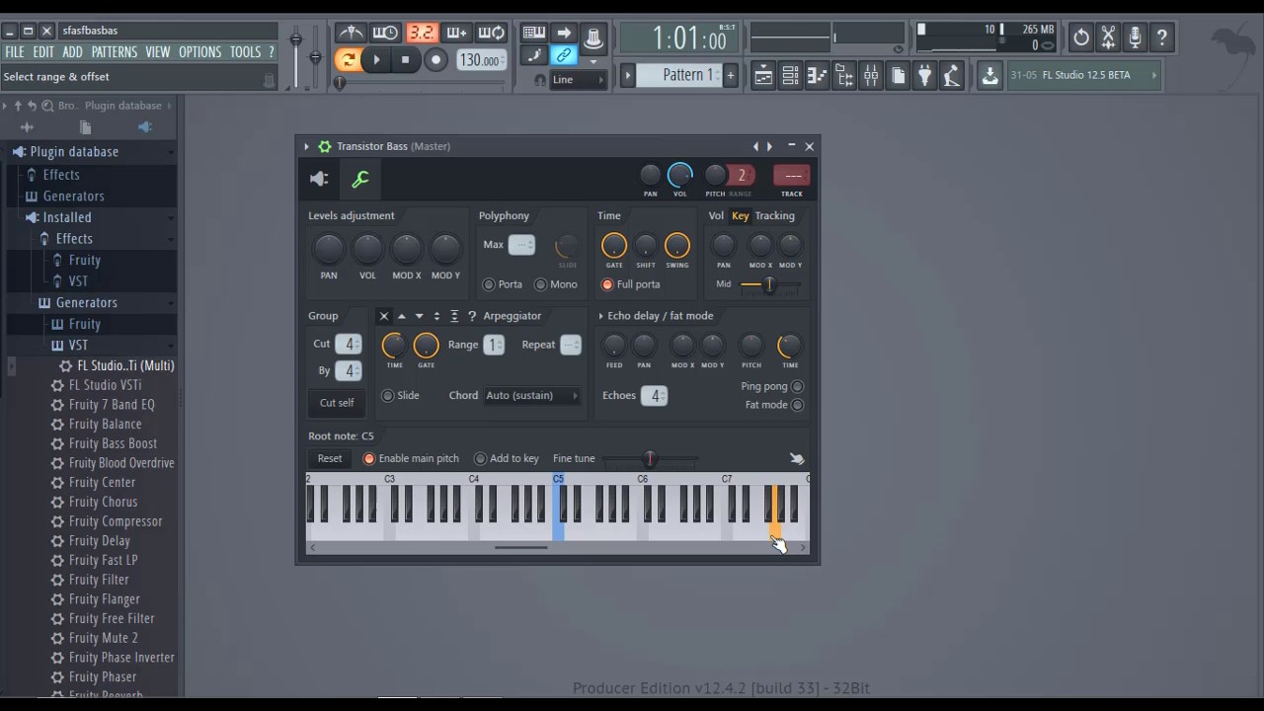The image size is (1264, 711).
Task: Stop playback with the stop button
Action: click(405, 60)
